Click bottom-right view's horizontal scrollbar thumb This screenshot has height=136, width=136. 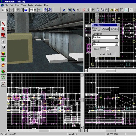tap(111, 131)
